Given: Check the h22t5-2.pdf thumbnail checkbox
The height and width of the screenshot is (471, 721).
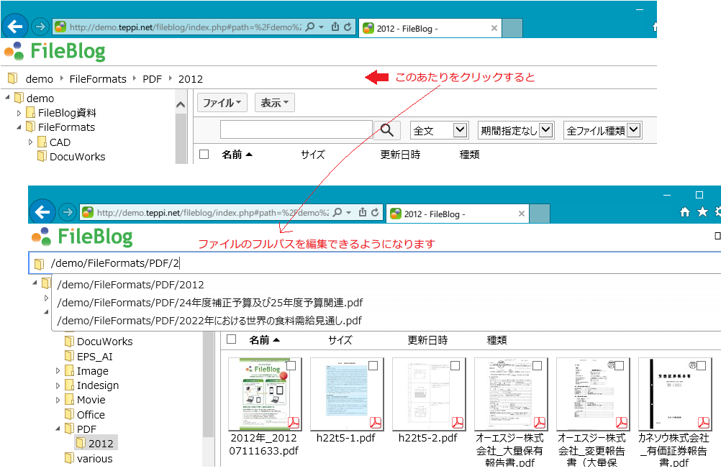Looking at the screenshot, I should tap(455, 365).
